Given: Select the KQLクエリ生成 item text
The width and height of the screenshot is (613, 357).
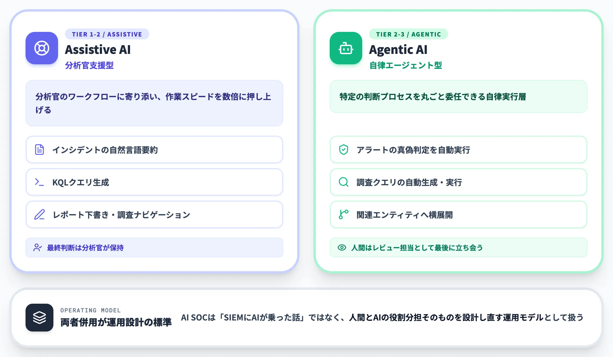Looking at the screenshot, I should click(81, 182).
